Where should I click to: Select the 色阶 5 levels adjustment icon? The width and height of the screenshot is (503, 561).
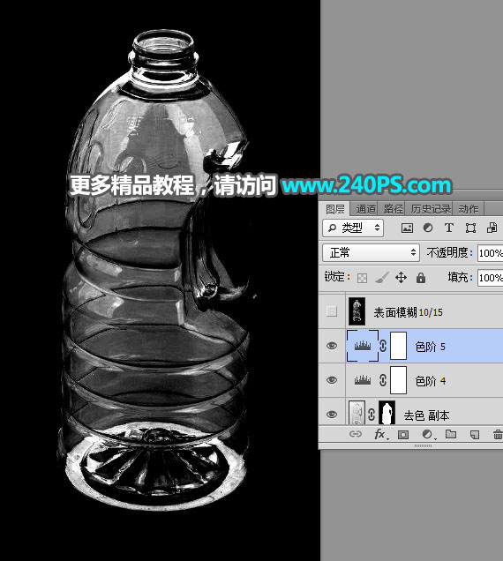[x=363, y=346]
